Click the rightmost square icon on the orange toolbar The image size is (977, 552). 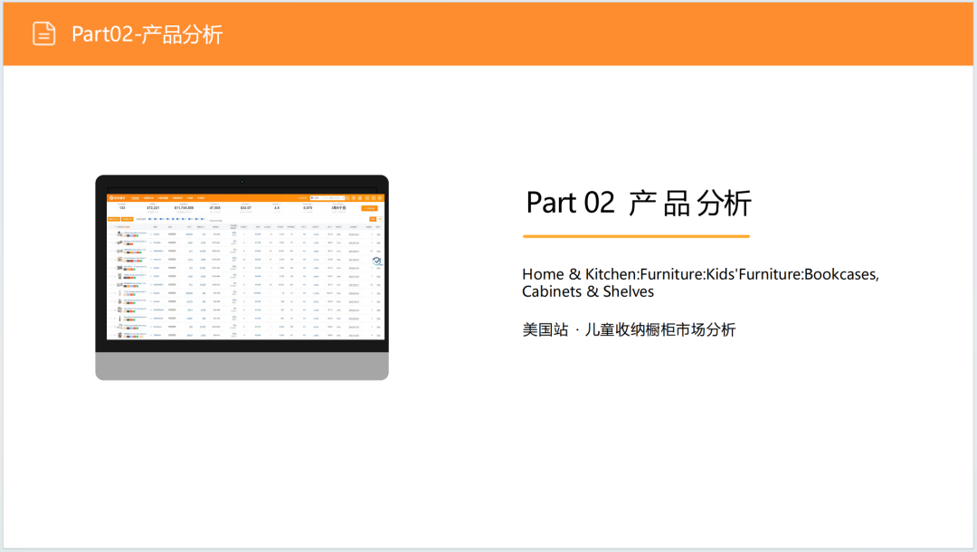coord(380,198)
